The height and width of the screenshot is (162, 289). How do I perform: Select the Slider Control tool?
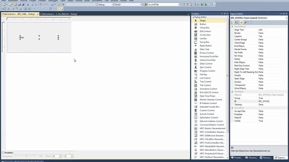point(209,63)
